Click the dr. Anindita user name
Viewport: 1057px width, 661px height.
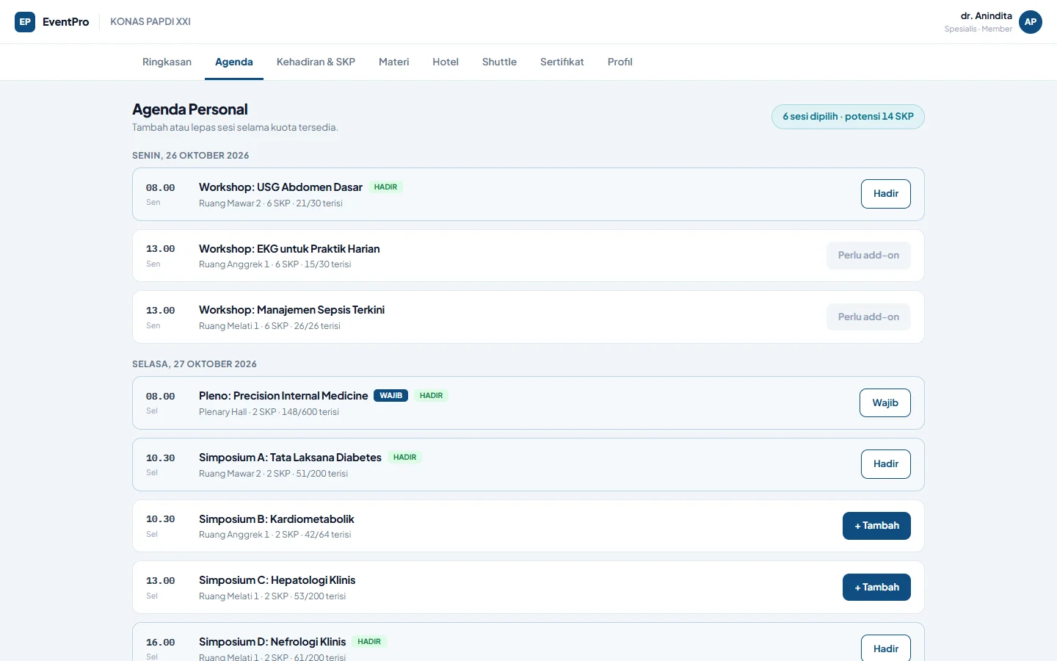coord(987,16)
